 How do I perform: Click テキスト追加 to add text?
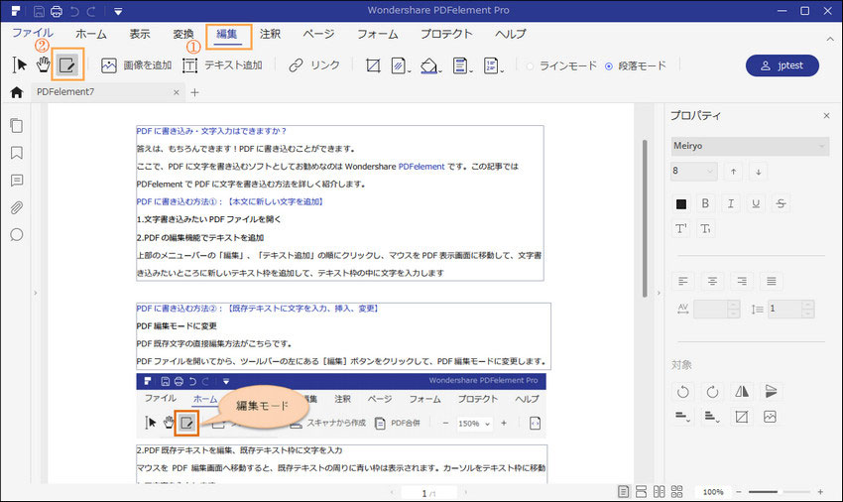pyautogui.click(x=222, y=65)
